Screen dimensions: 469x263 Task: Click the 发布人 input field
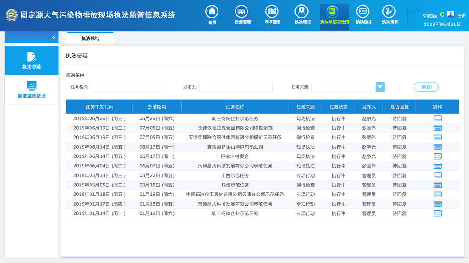click(x=236, y=87)
